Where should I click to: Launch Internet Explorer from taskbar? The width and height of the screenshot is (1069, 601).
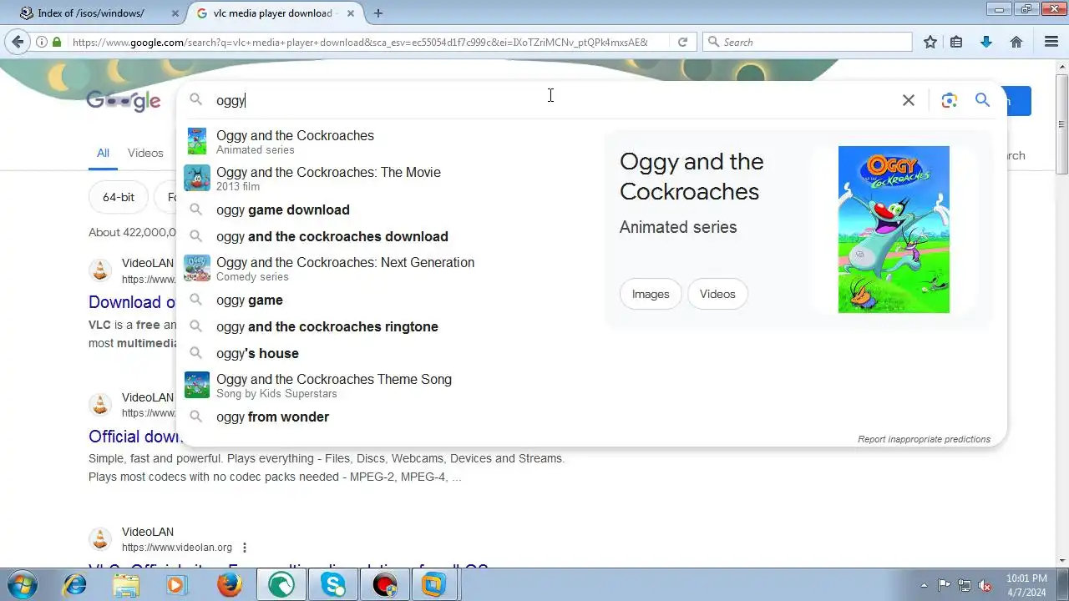click(x=74, y=585)
